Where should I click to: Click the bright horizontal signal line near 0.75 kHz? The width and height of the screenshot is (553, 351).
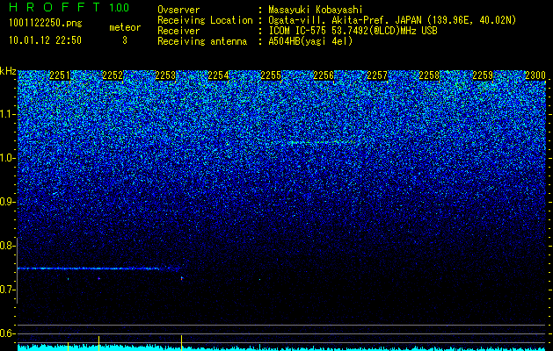pyautogui.click(x=88, y=269)
